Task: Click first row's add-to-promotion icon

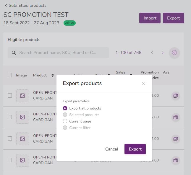Action: [x=176, y=96]
